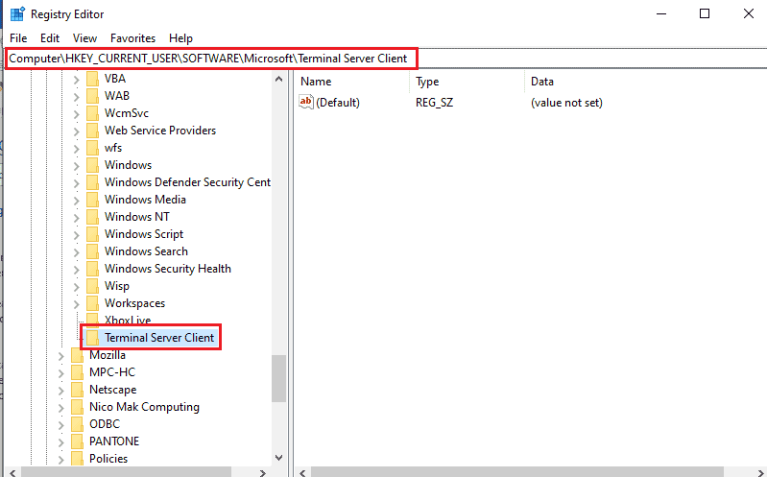Expand the Windows Security Health key
The height and width of the screenshot is (477, 767).
click(x=76, y=269)
